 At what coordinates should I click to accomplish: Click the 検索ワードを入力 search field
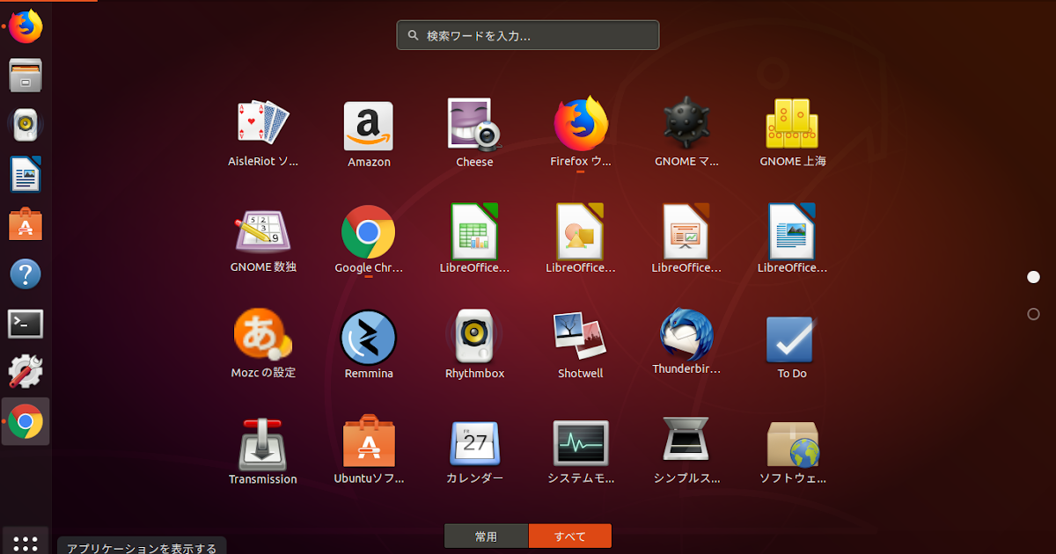527,35
